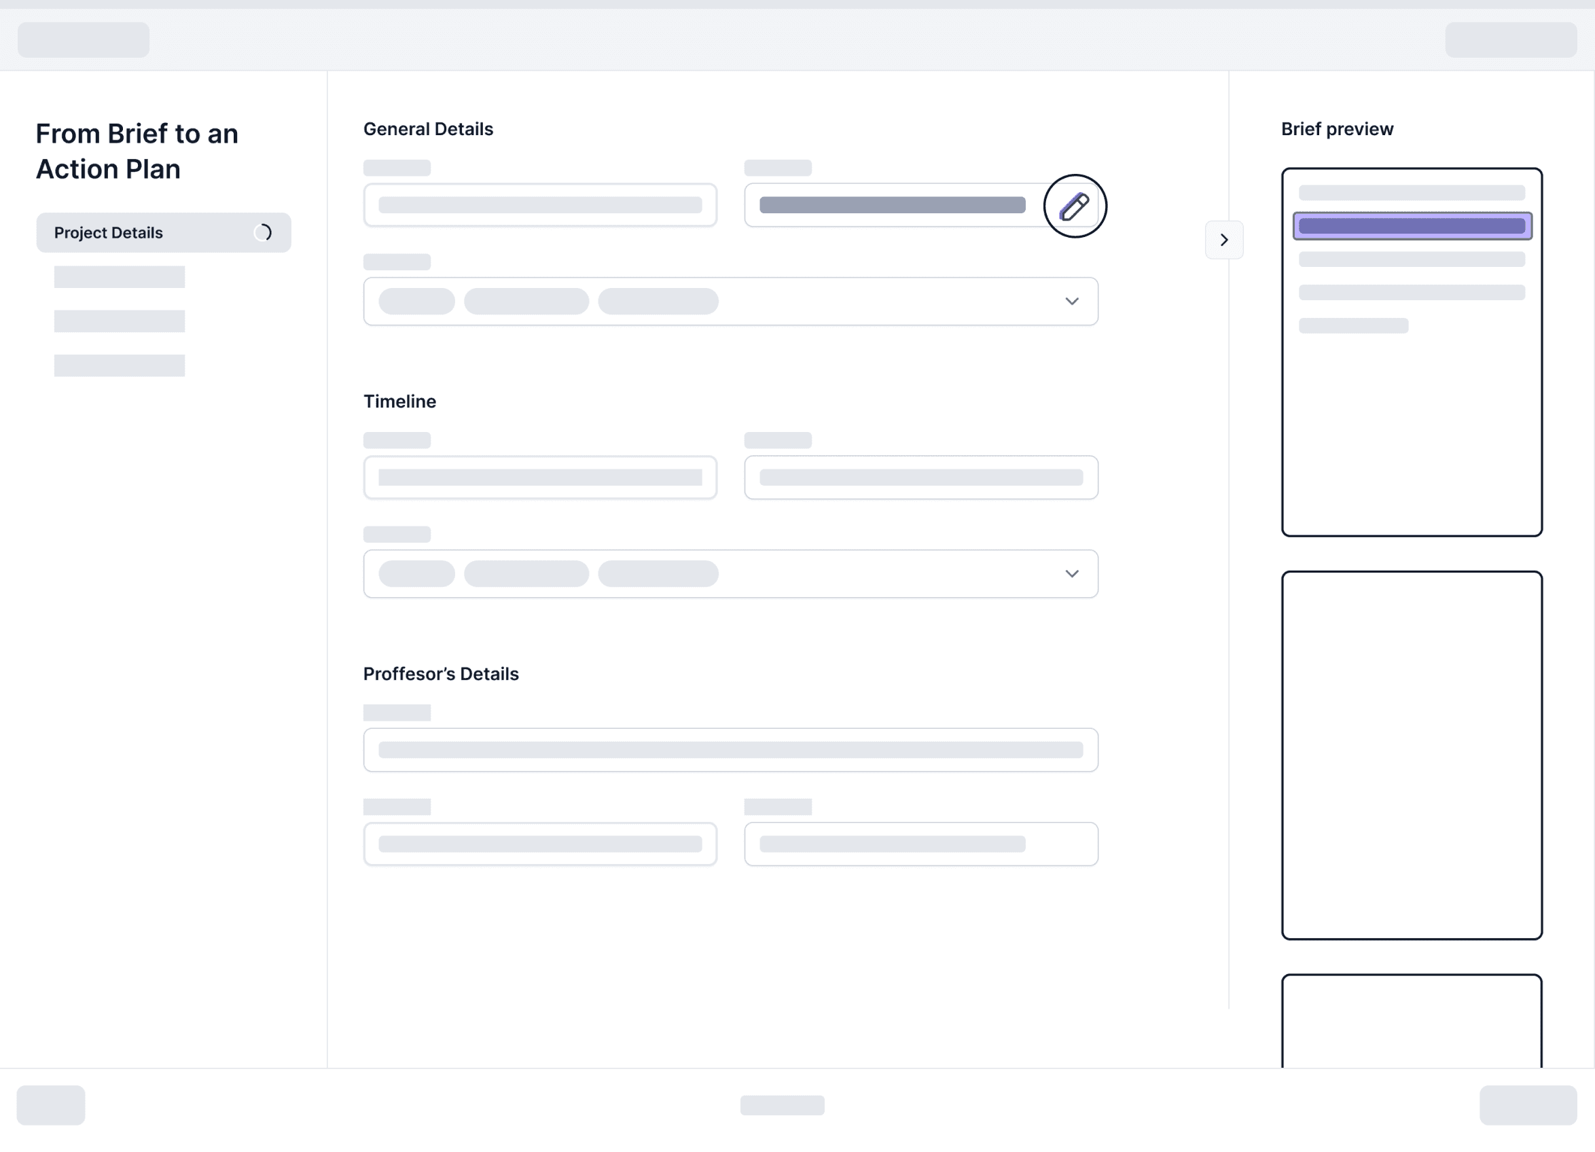This screenshot has width=1595, height=1152.
Task: Select the Project Details sidebar tab
Action: pos(141,233)
